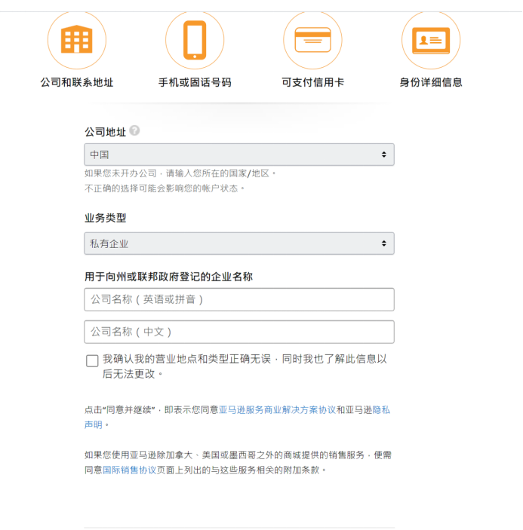Click the 公司地址 field heading
This screenshot has height=530, width=523.
coord(105,131)
